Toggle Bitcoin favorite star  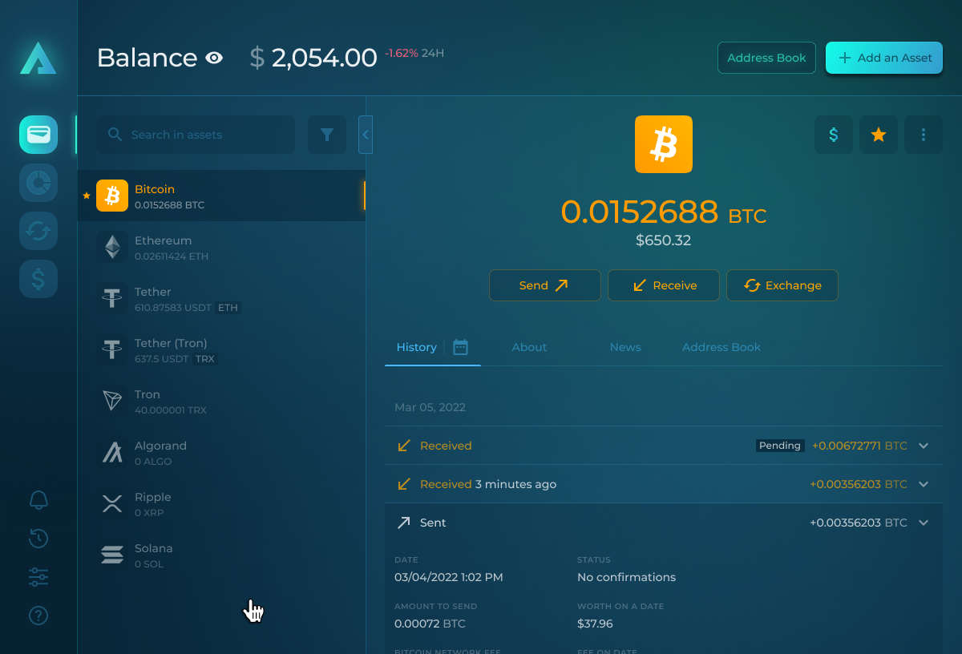pyautogui.click(x=879, y=135)
